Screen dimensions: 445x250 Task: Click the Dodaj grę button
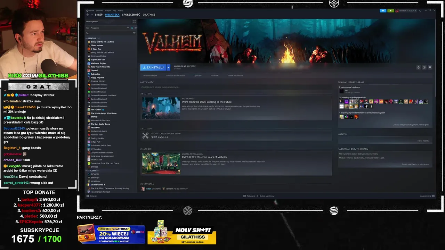pos(92,196)
